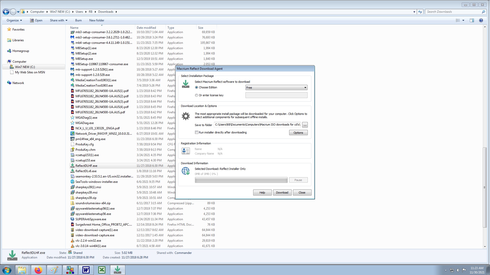Image resolution: width=490 pixels, height=275 pixels.
Task: Select SeaTools-windows-installer.exe icon
Action: [x=72, y=182]
